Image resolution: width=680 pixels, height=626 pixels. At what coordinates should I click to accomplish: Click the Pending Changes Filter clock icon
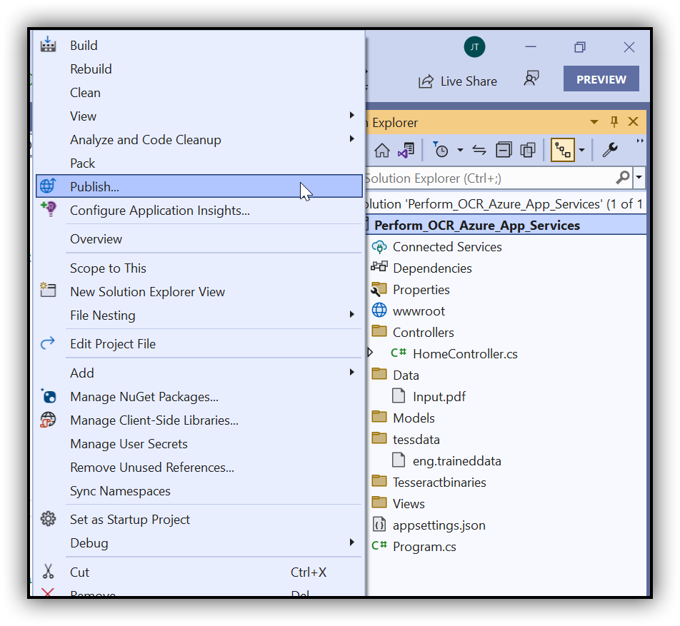[x=443, y=150]
